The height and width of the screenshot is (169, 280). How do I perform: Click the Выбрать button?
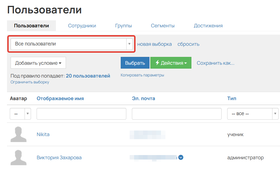pos(135,63)
